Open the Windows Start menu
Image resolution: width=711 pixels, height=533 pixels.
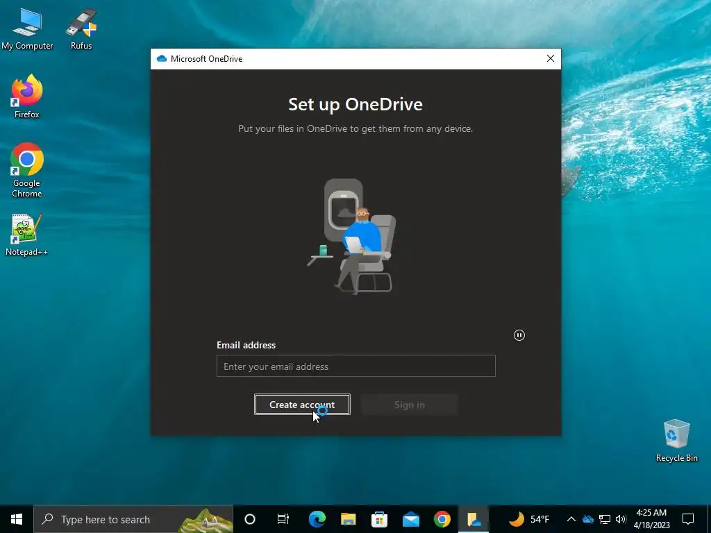tap(17, 519)
